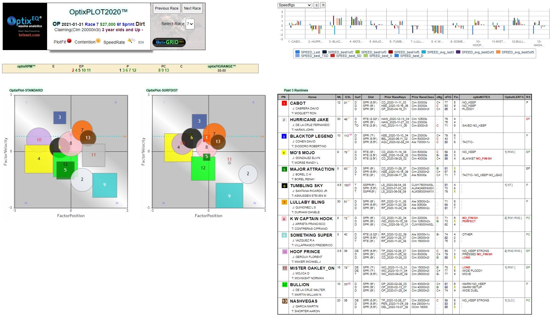This screenshot has height=317, width=552.
Task: Click Bullion's green number 12 badge
Action: (x=284, y=285)
